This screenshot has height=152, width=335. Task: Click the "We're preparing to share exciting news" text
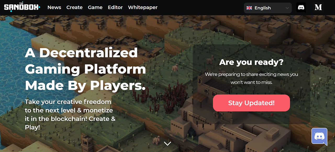252,78
